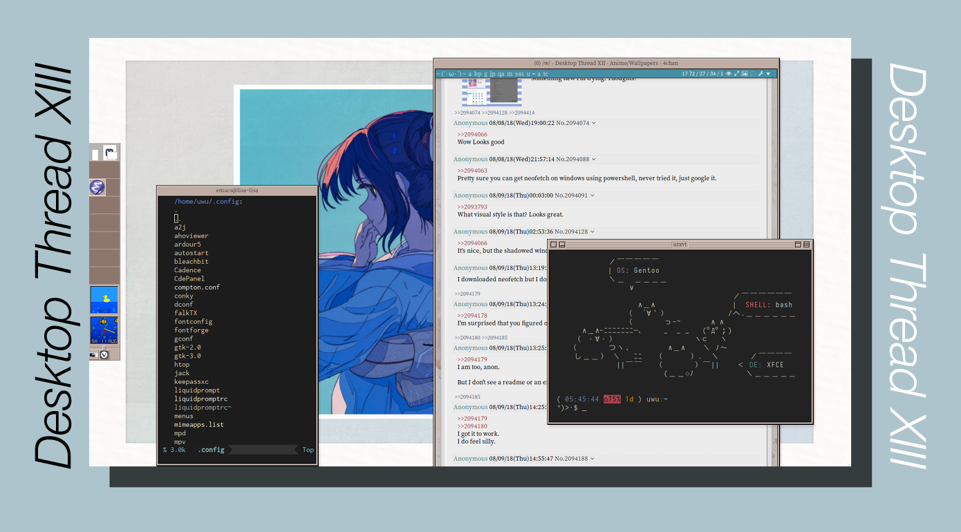This screenshot has height=532, width=961.
Task: Click the shell prompt line in urxvt
Action: (572, 408)
